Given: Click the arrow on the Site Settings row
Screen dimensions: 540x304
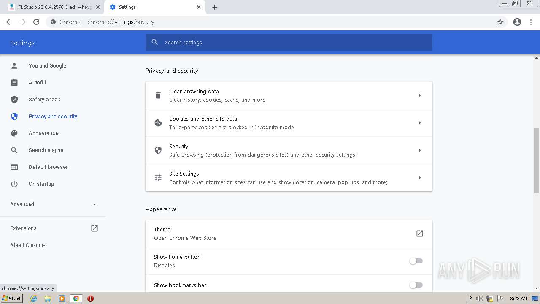Looking at the screenshot, I should [x=420, y=178].
